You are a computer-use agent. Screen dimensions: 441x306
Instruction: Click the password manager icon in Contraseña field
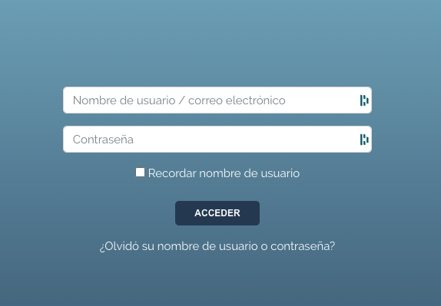pyautogui.click(x=364, y=140)
